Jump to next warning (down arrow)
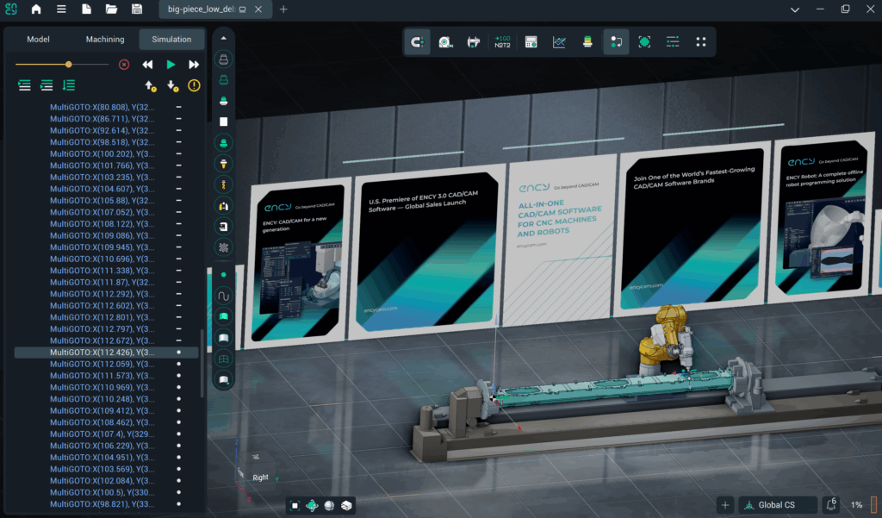Viewport: 882px width, 518px height. coord(172,85)
